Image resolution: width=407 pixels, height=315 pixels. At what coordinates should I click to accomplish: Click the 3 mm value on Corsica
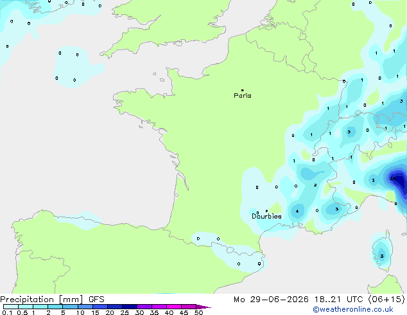pos(382,256)
